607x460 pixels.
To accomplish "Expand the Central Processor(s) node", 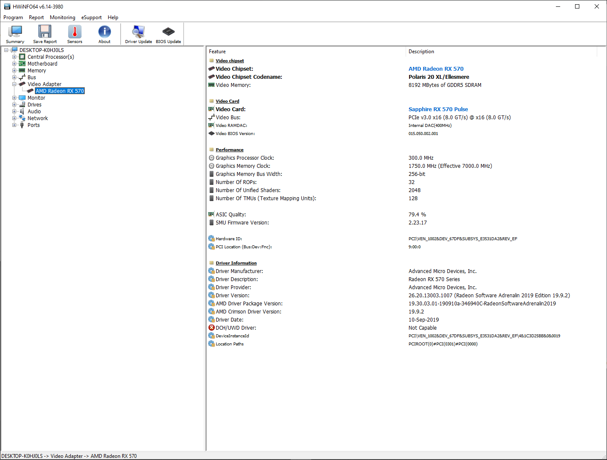I will pyautogui.click(x=14, y=57).
